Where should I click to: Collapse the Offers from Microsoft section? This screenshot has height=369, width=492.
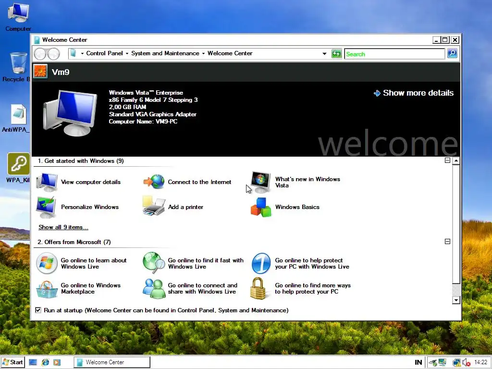pyautogui.click(x=447, y=241)
